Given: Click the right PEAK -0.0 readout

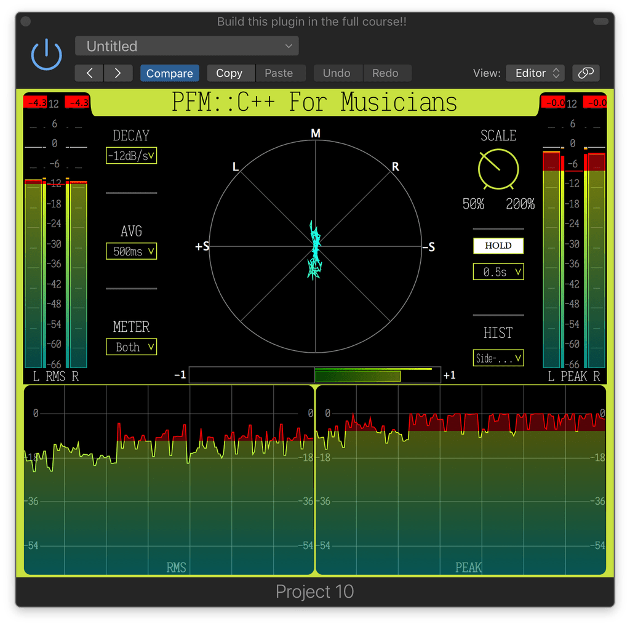Looking at the screenshot, I should tap(595, 103).
